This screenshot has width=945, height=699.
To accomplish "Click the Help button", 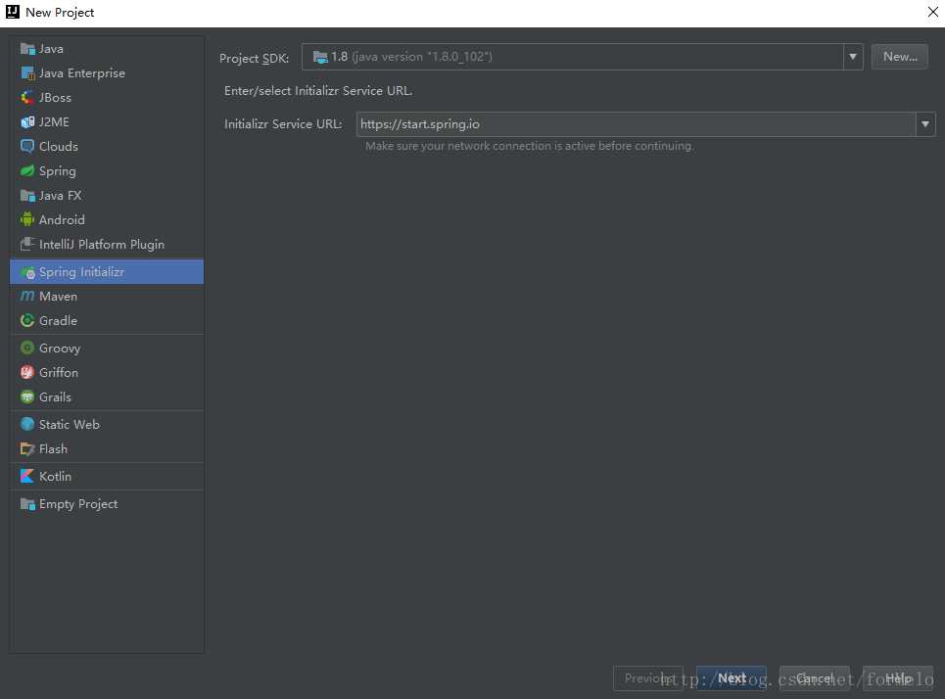I will [898, 678].
